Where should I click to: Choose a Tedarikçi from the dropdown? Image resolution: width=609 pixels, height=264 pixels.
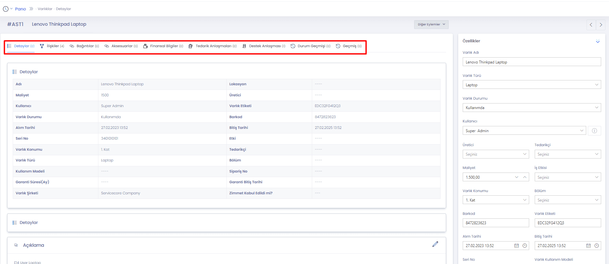[568, 154]
